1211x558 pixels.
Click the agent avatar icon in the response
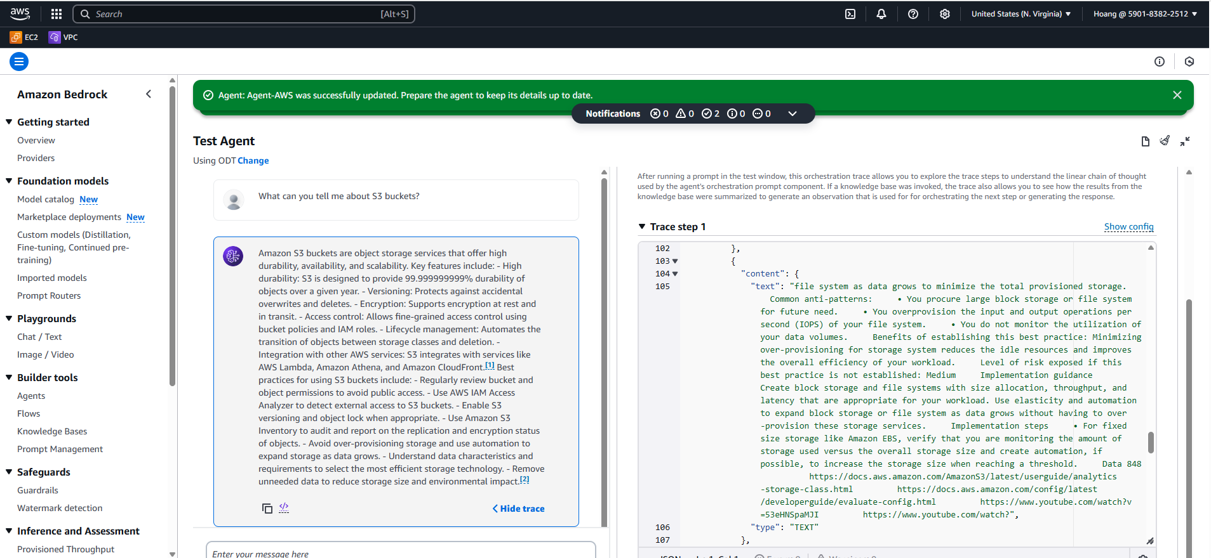tap(233, 256)
